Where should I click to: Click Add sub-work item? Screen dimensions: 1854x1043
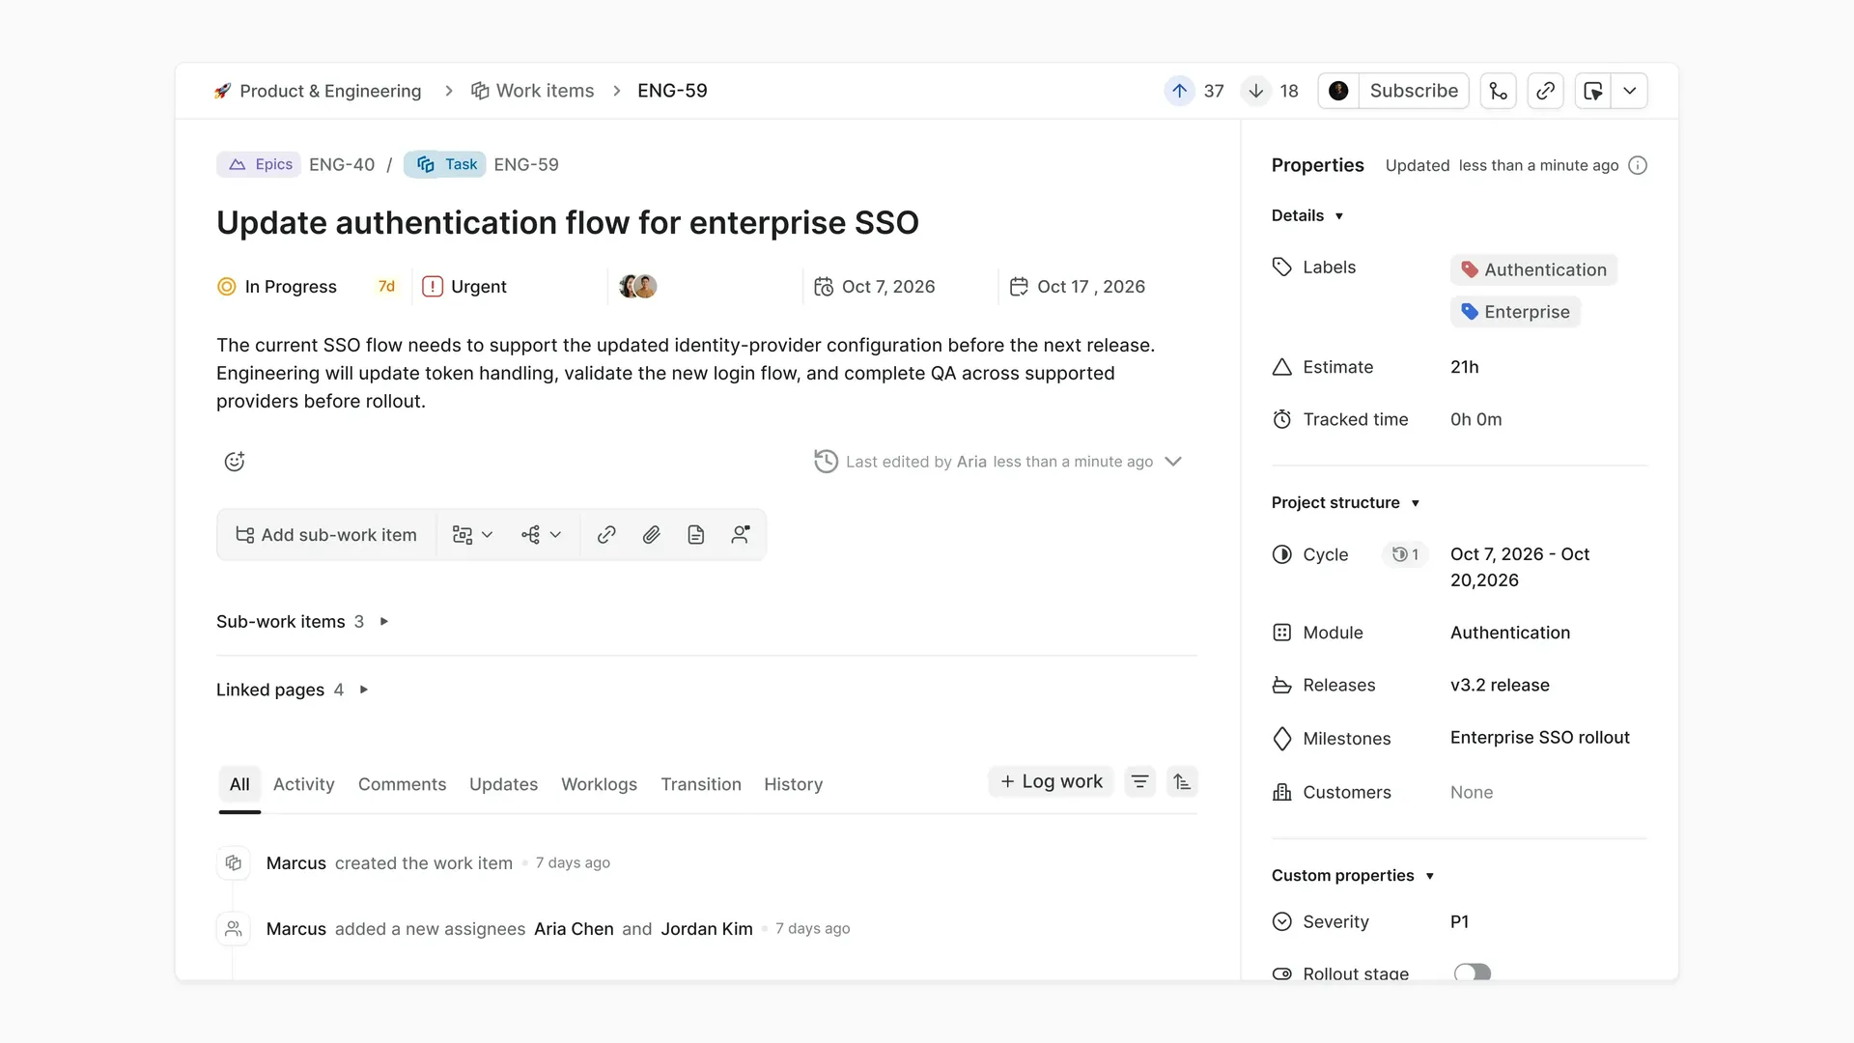click(x=326, y=535)
